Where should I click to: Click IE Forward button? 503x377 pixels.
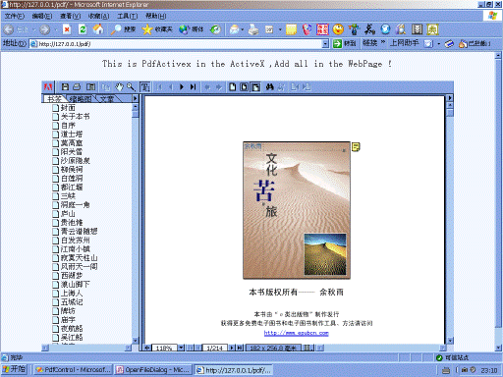45,29
